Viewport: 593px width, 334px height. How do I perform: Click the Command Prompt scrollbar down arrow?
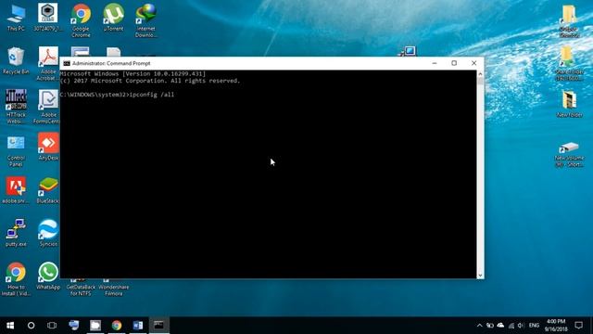(480, 276)
